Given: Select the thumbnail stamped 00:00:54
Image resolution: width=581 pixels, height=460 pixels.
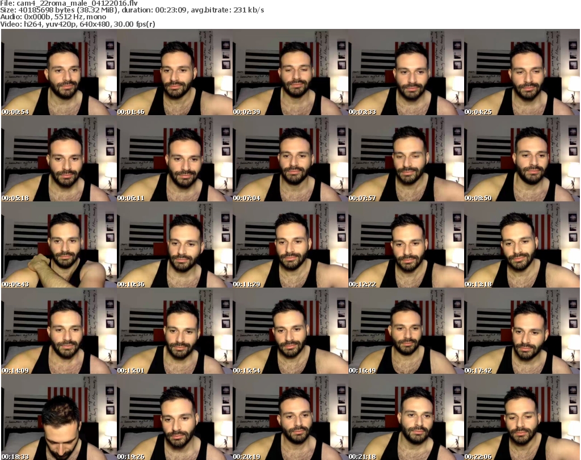Looking at the screenshot, I should pos(59,72).
